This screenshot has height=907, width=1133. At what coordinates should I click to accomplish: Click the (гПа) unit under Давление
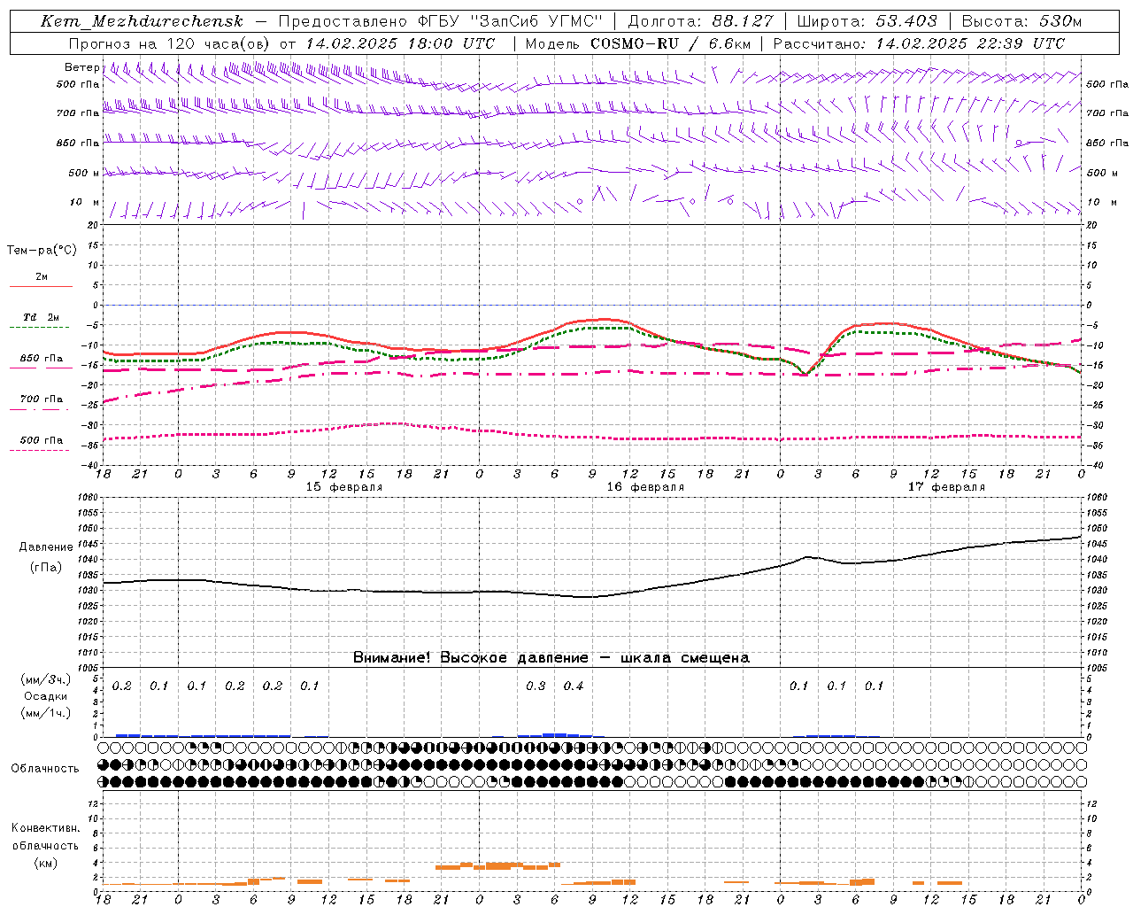click(46, 568)
